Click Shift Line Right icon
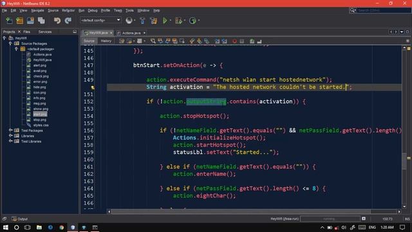The image size is (412, 232). pos(224,41)
